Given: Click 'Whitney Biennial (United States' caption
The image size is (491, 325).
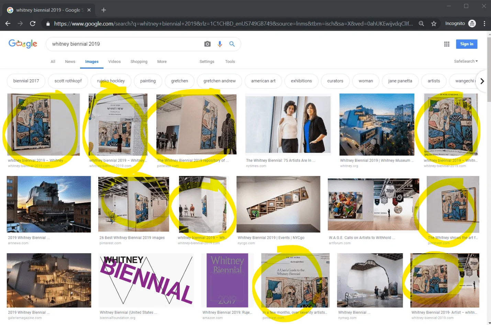Looking at the screenshot, I should point(129,313).
